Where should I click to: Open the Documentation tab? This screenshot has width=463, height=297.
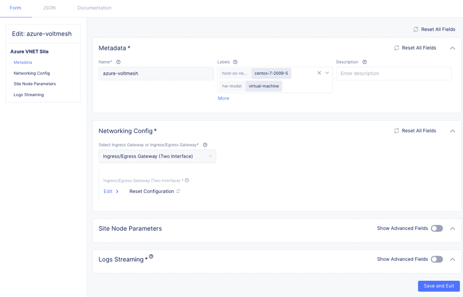[x=94, y=8]
